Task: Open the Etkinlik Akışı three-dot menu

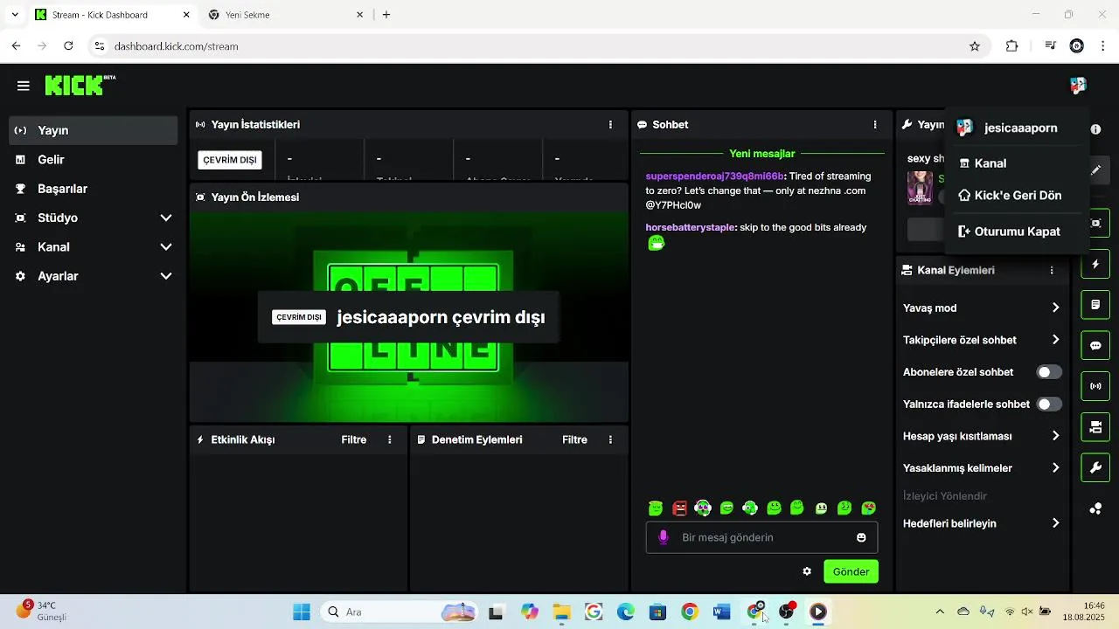Action: pos(390,439)
